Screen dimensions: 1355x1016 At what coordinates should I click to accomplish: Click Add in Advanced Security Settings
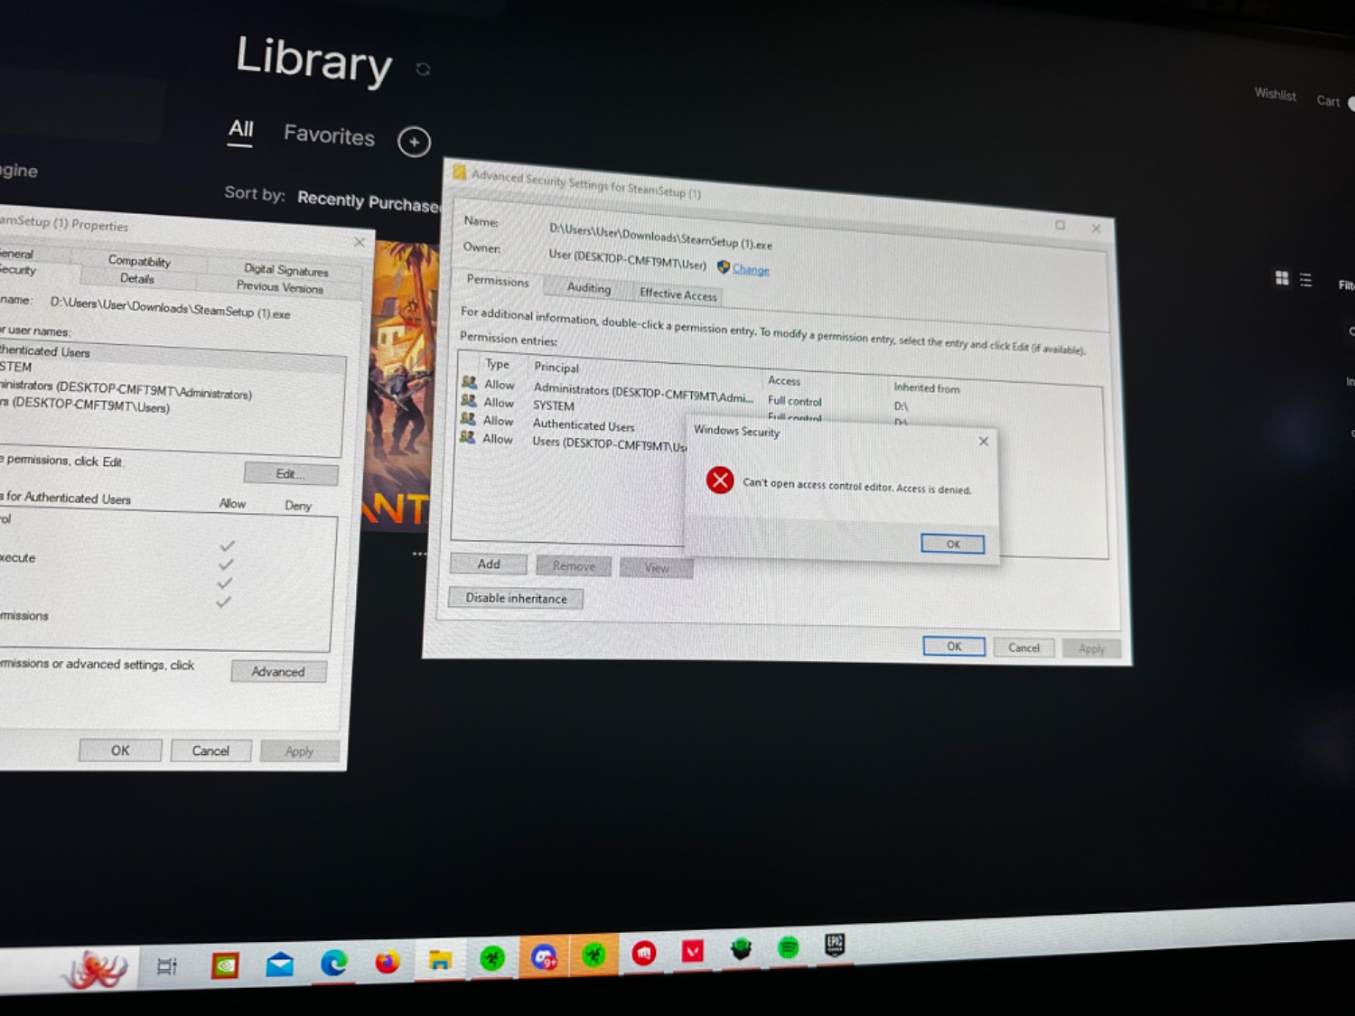pyautogui.click(x=489, y=564)
